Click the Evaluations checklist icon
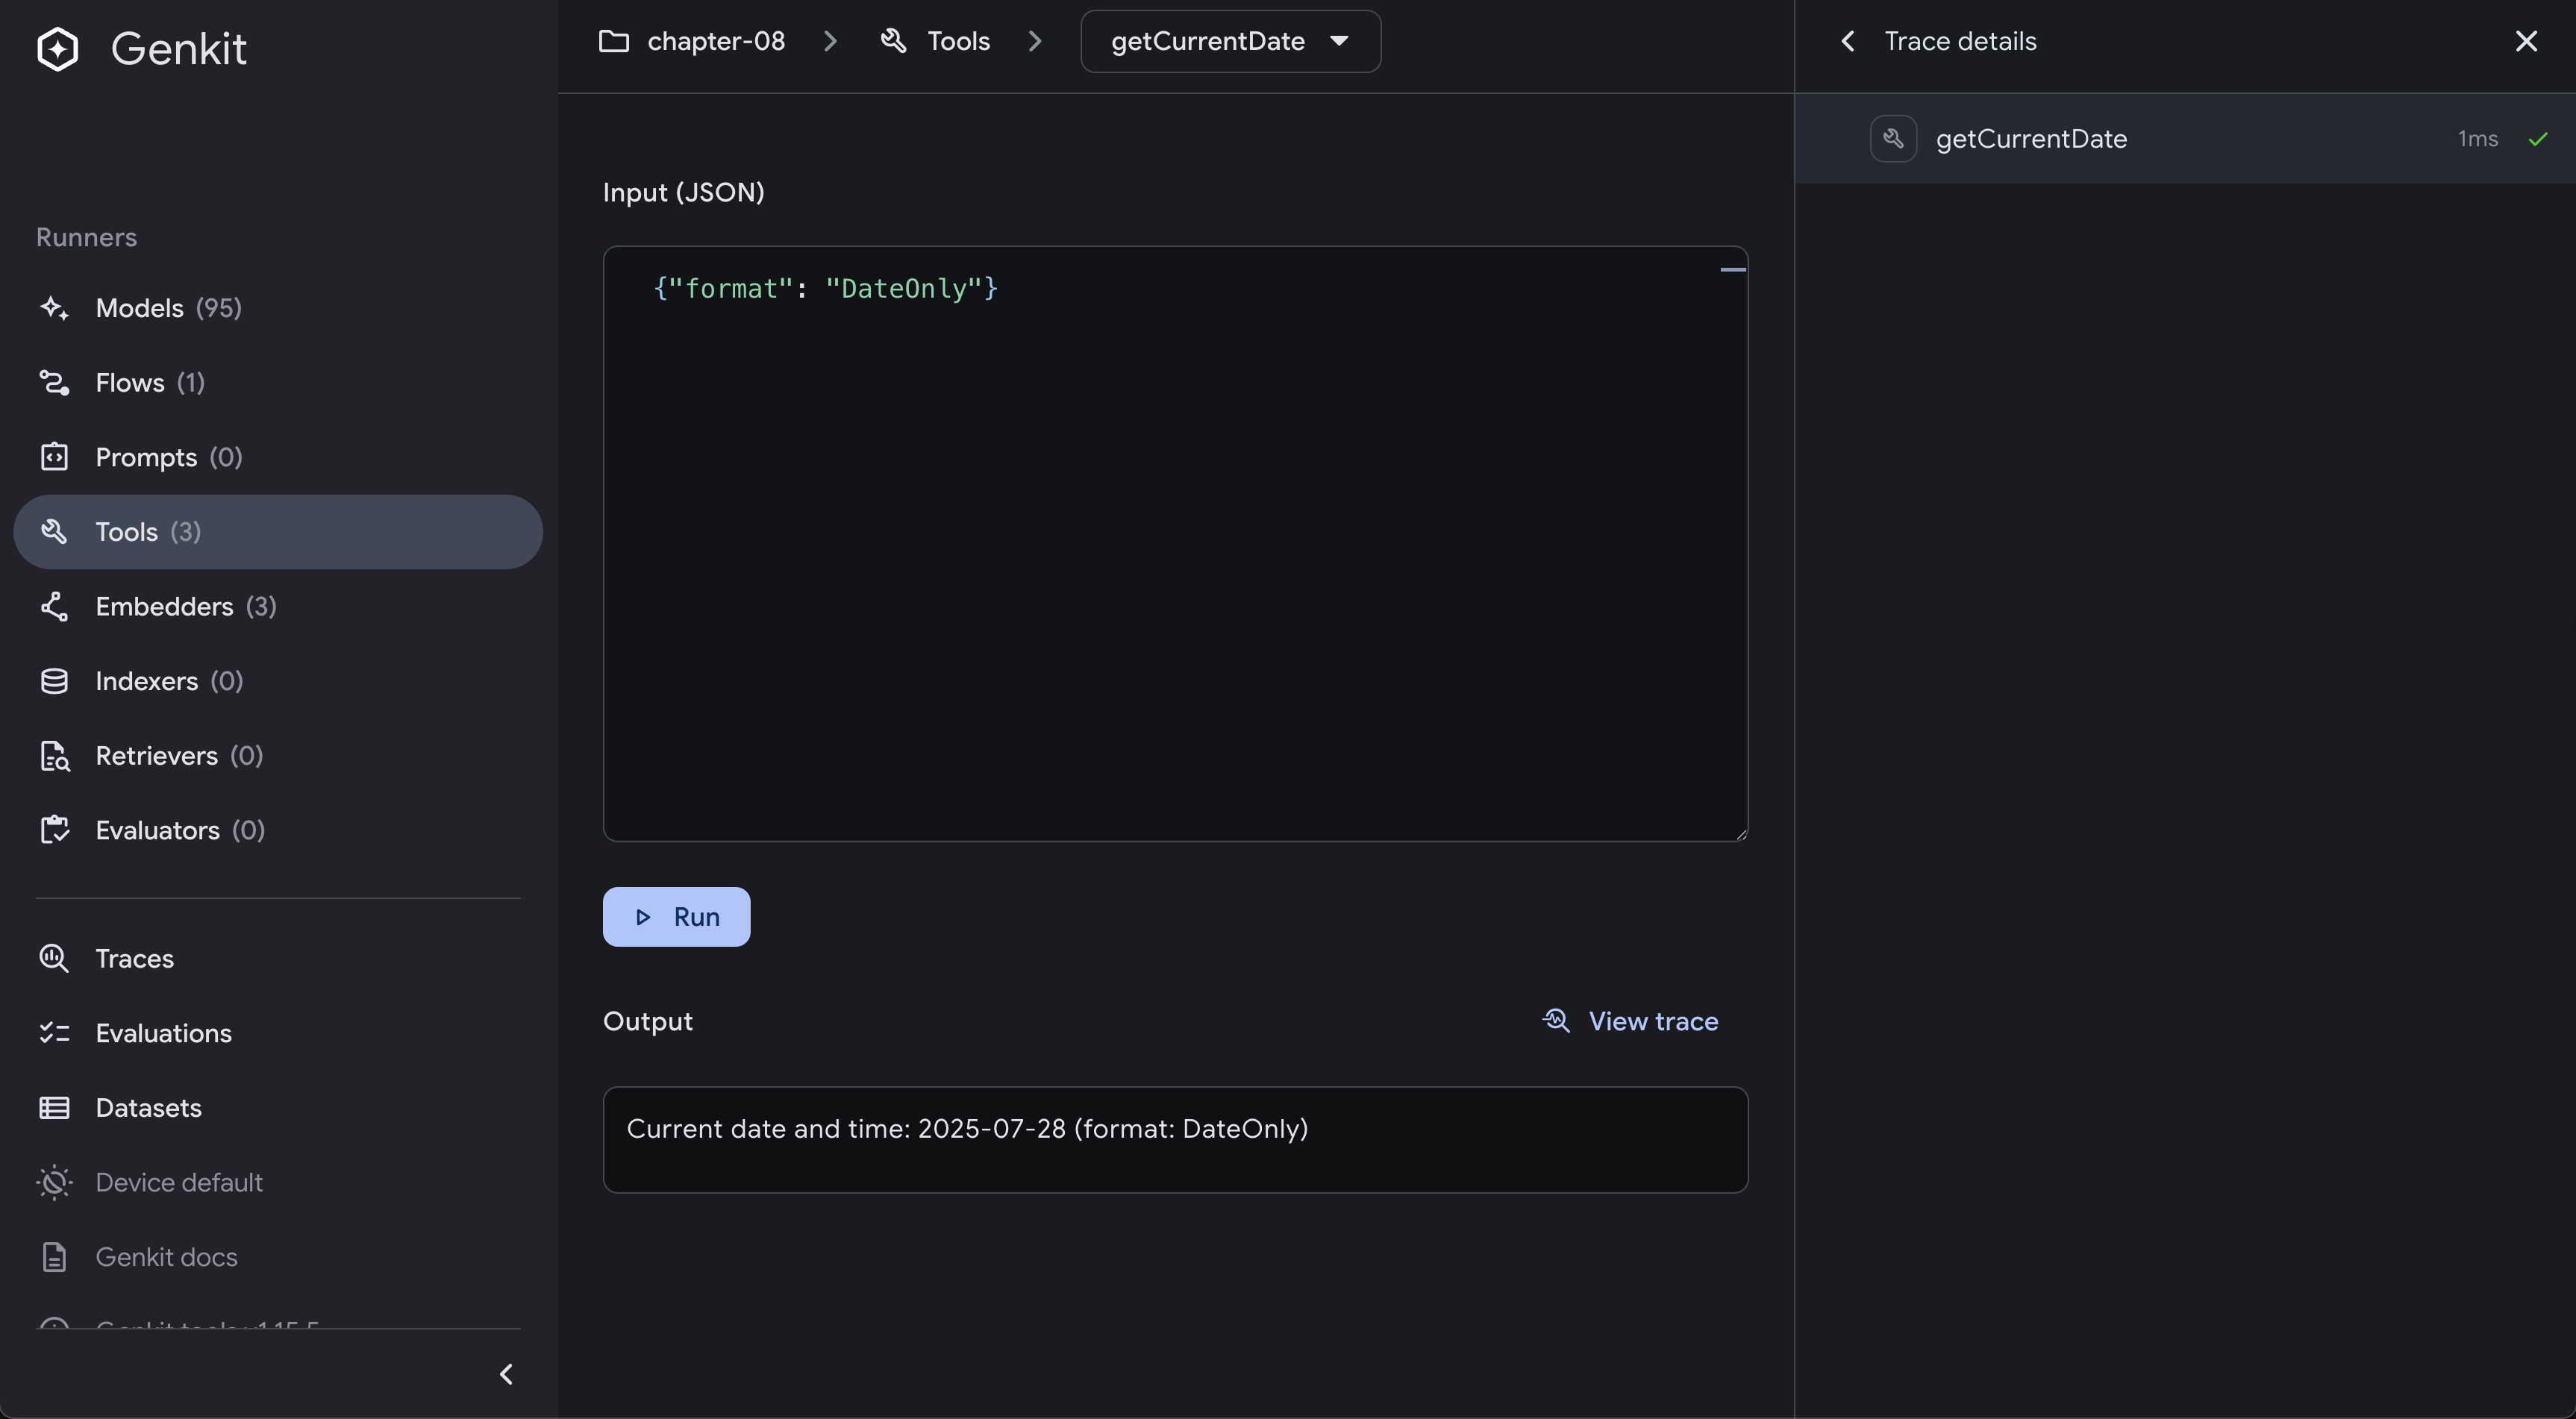 54,1033
